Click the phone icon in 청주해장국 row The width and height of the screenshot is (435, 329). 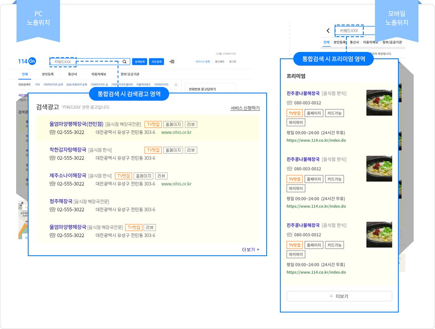point(52,209)
